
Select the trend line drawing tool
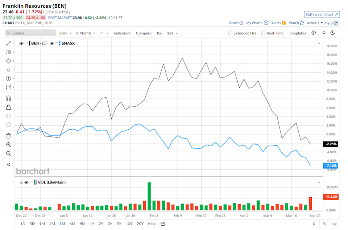point(8,43)
